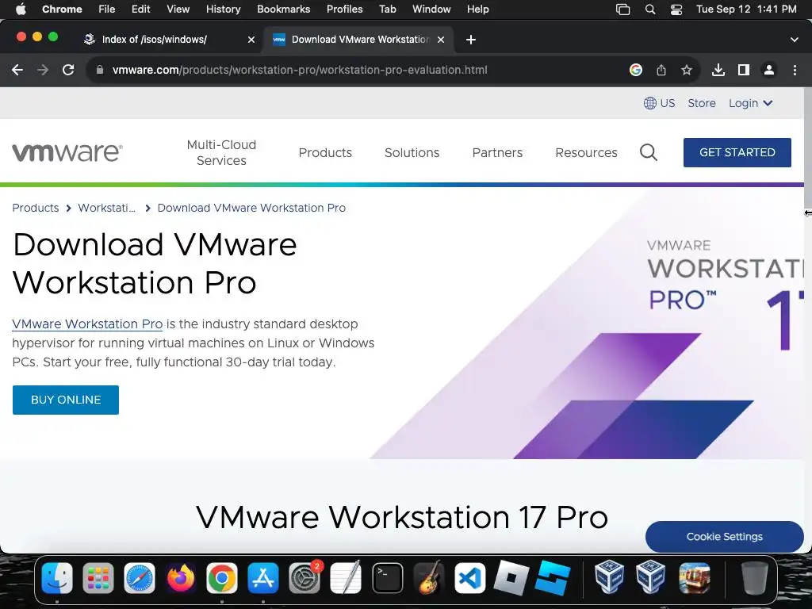Open the Google icon in address bar

point(636,70)
